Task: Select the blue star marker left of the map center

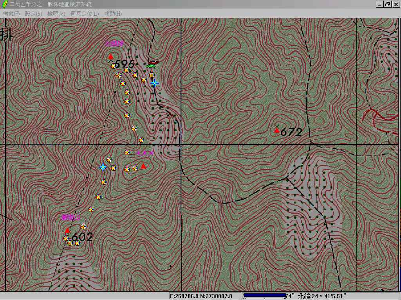Action: (x=103, y=167)
